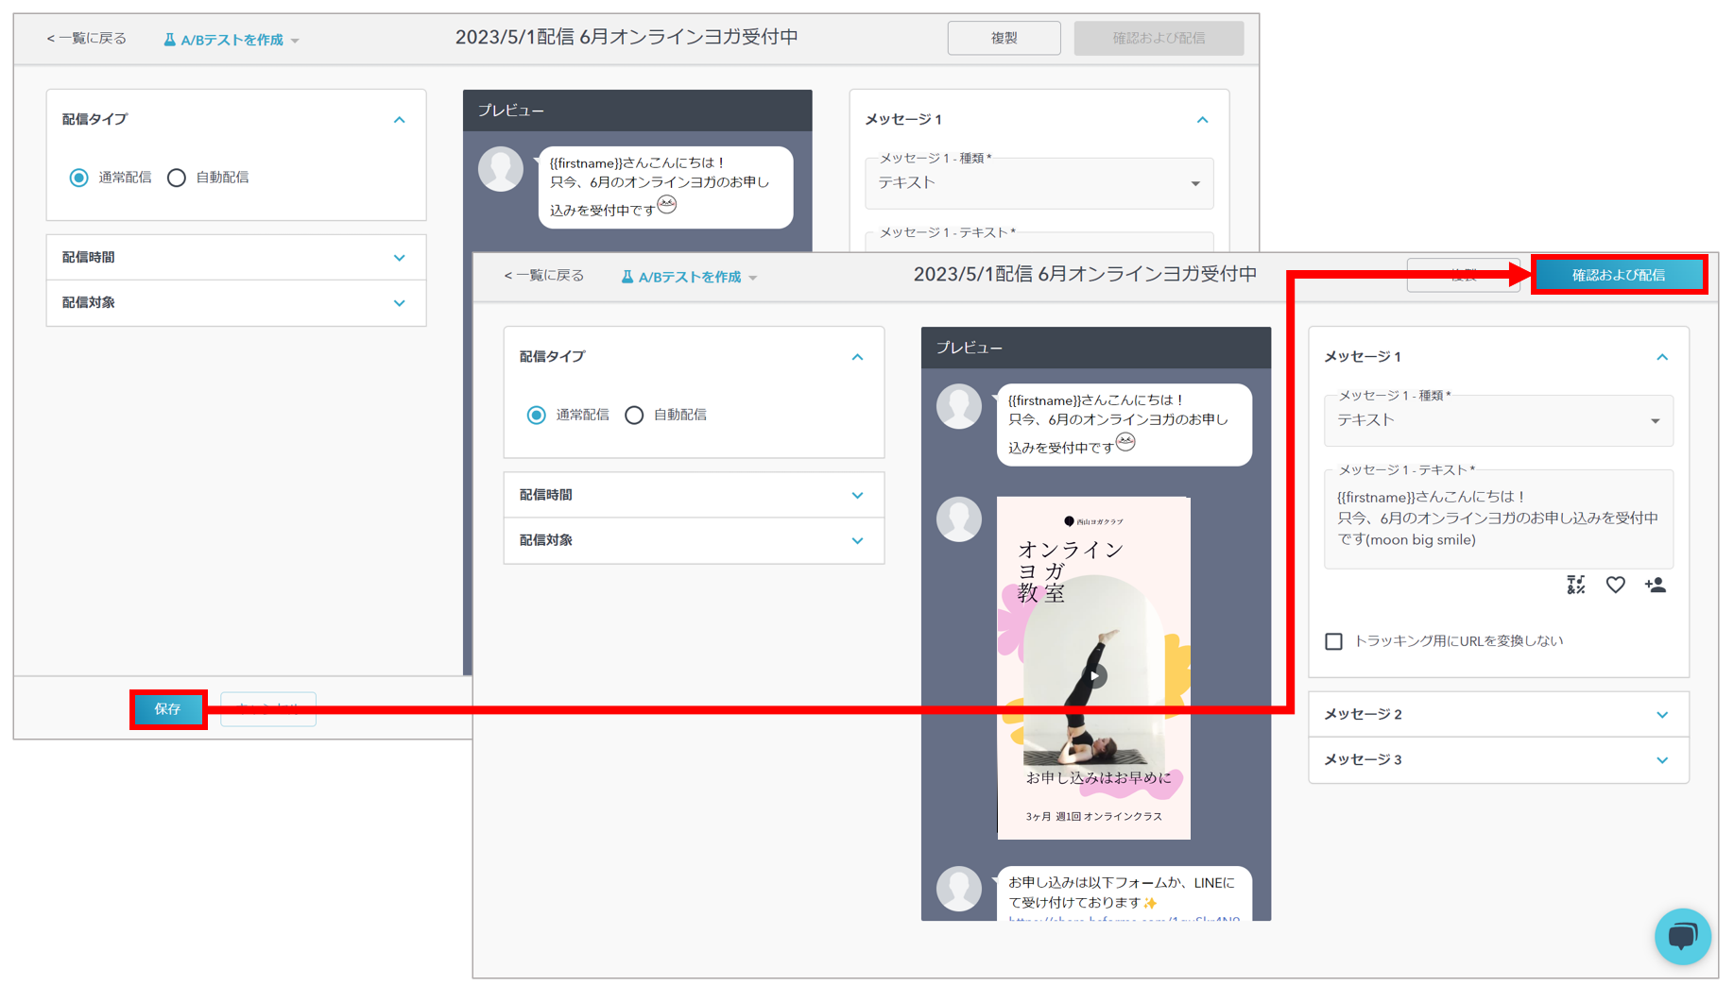Enable トラッキング用にURLを変換しない checkbox
This screenshot has width=1734, height=986.
point(1333,641)
